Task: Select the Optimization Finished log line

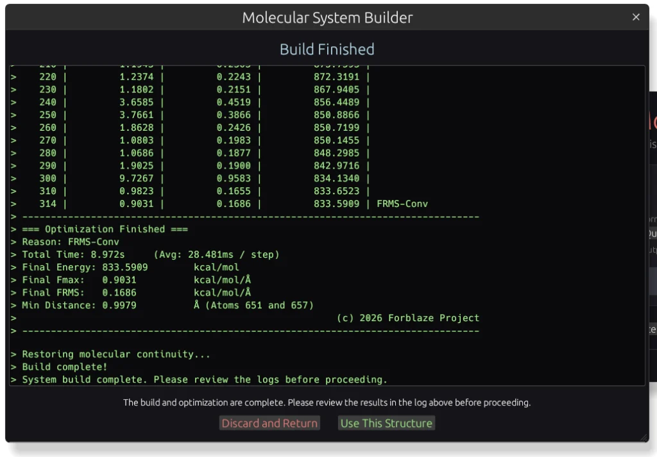Action: point(105,229)
